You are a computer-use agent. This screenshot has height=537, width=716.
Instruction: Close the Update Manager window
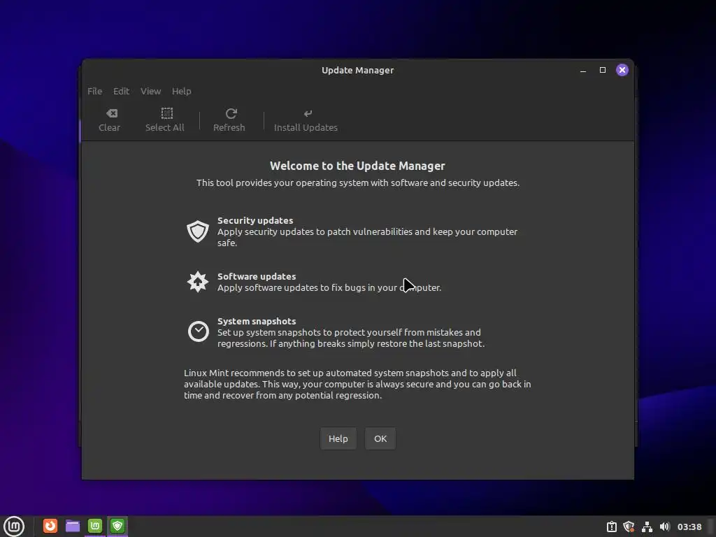point(622,70)
